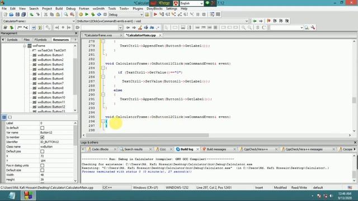Screen dimensions: 358x201
Task: Click the Stop debugger icon
Action: coord(204,15)
